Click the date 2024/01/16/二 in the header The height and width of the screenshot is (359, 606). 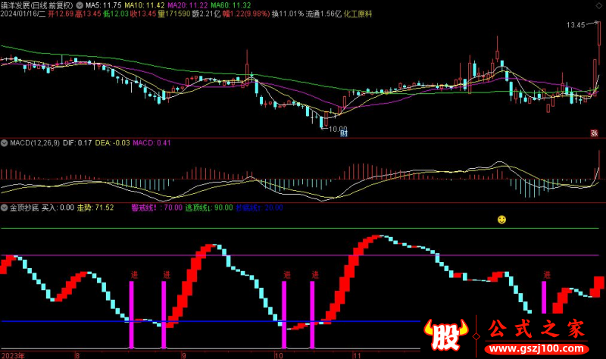pyautogui.click(x=23, y=14)
